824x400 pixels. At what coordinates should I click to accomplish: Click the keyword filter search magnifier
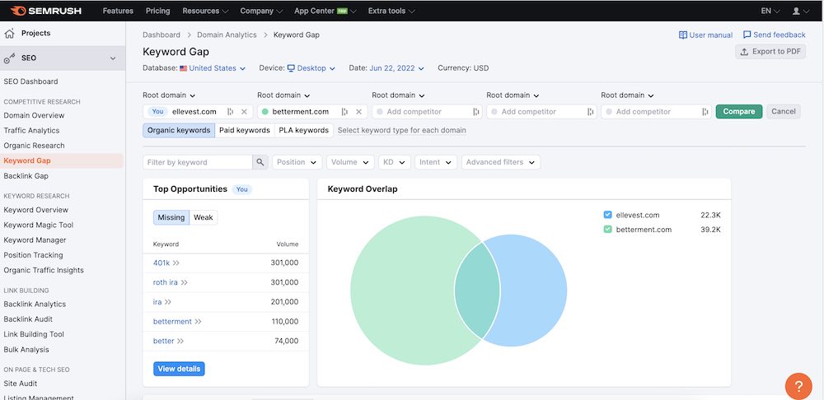[260, 162]
